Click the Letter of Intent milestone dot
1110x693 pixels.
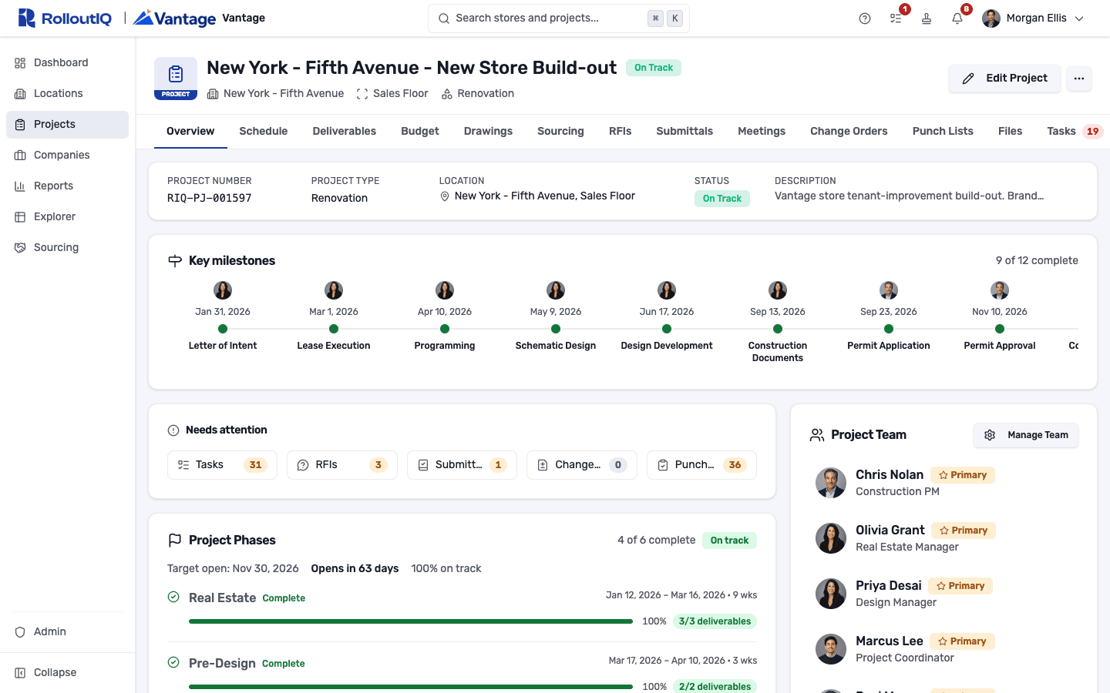tap(223, 329)
